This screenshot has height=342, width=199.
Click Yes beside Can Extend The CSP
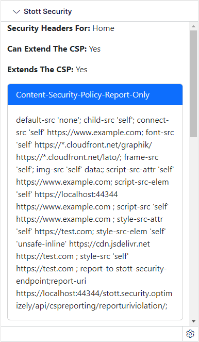95,49
